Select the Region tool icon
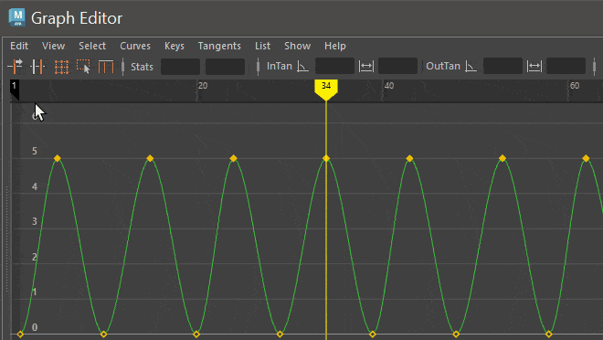Viewport: 603px width, 340px height. (x=83, y=67)
